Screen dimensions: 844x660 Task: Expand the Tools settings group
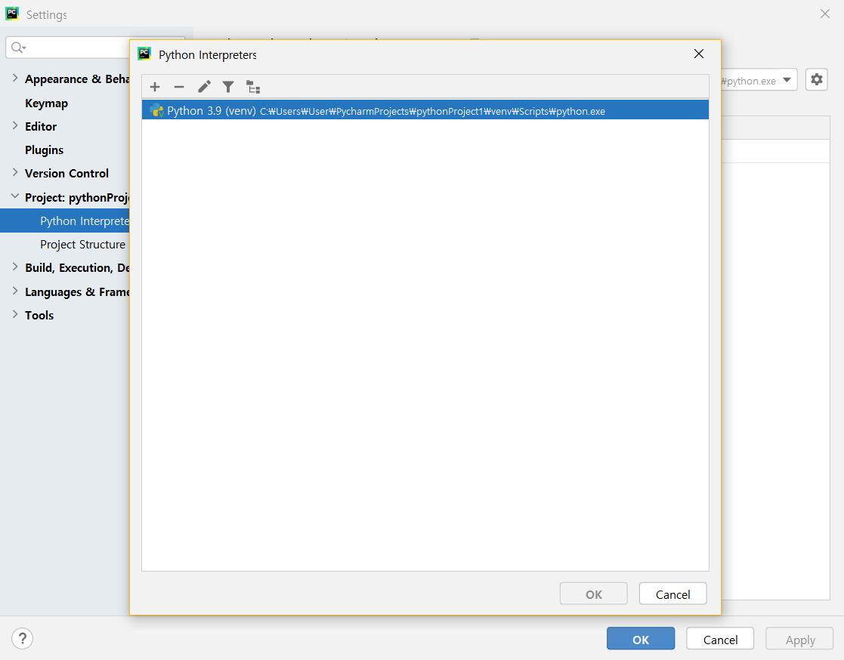tap(15, 315)
